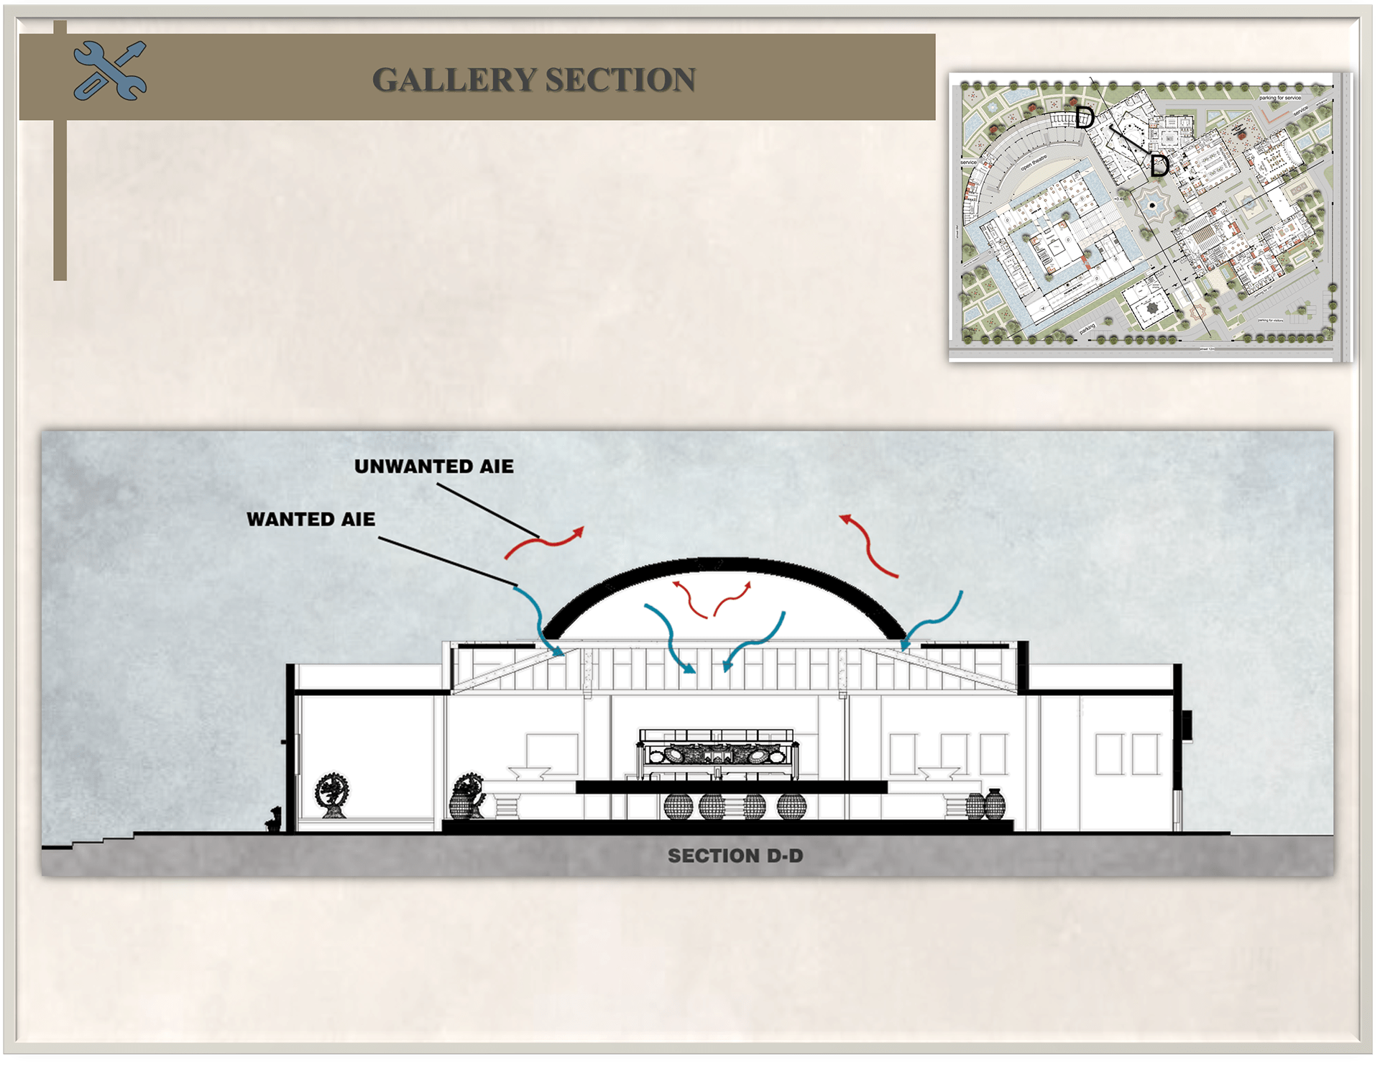The height and width of the screenshot is (1066, 1380).
Task: Click the 'parking for service' label on the plan
Action: click(x=1280, y=98)
